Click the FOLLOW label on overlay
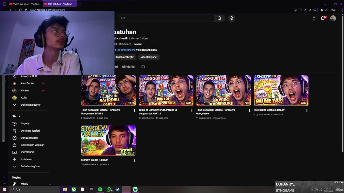The width and height of the screenshot is (344, 193). pyautogui.click(x=339, y=183)
